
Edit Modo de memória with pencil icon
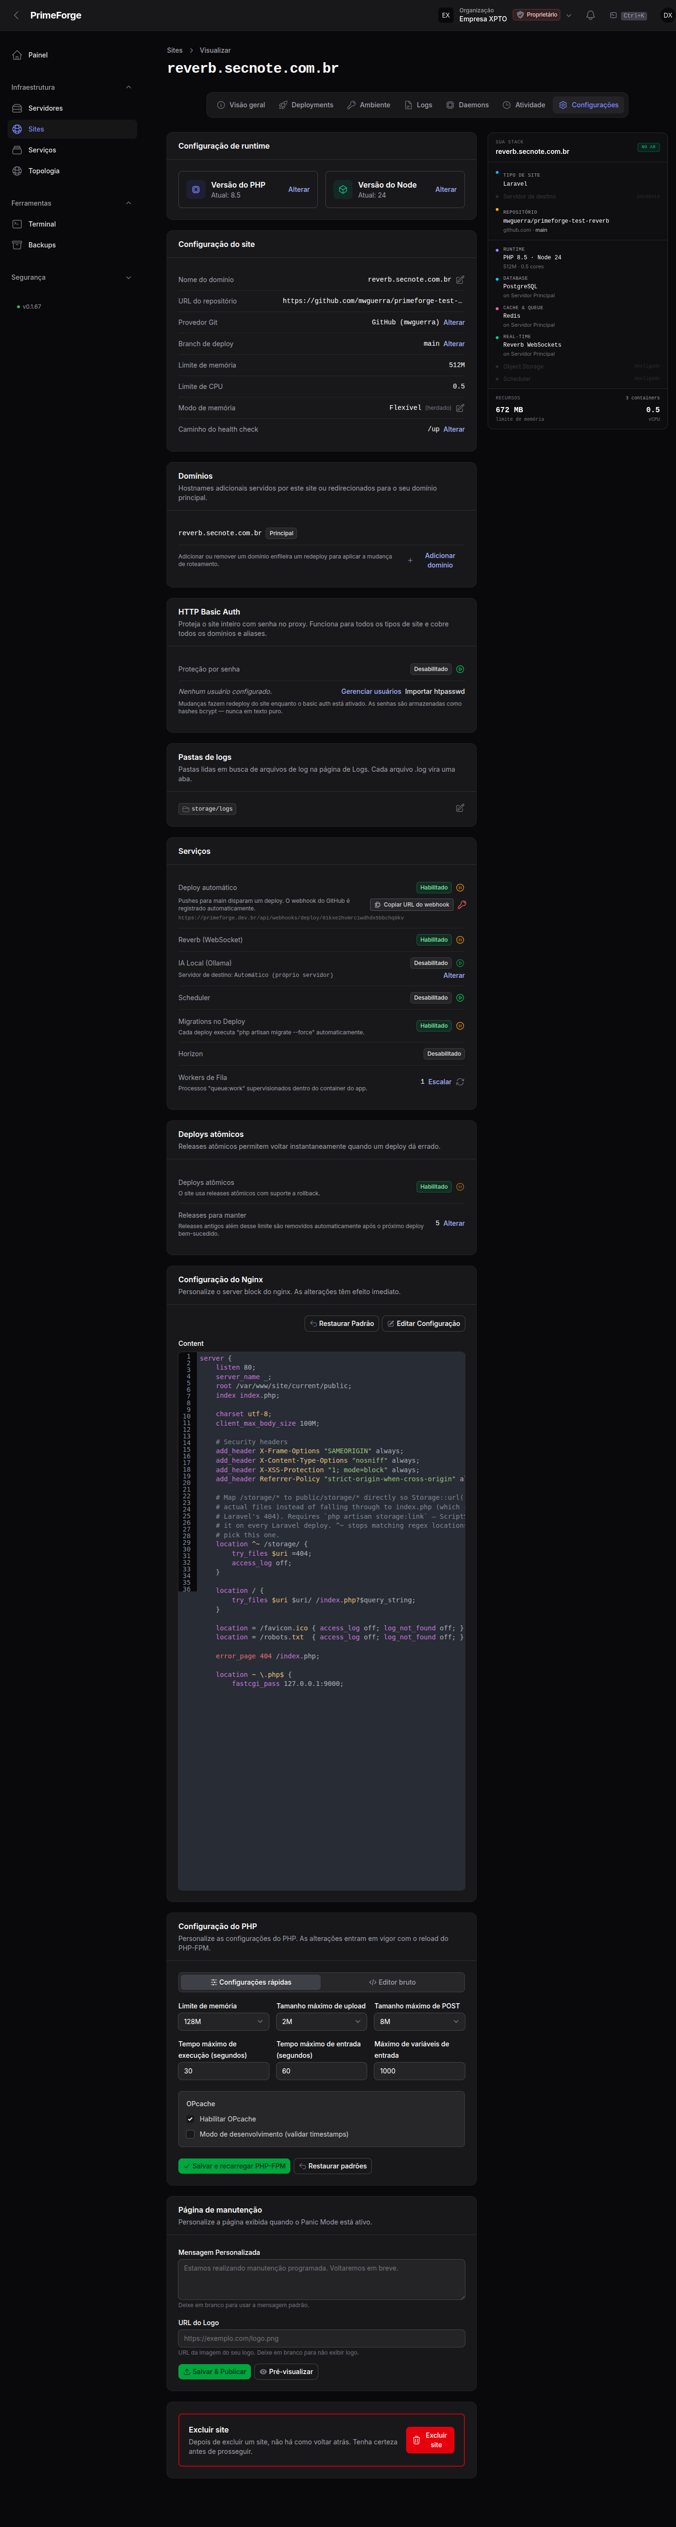[461, 408]
